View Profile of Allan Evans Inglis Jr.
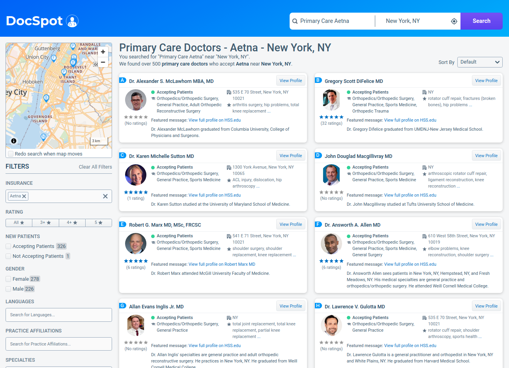509x368 pixels. point(291,306)
